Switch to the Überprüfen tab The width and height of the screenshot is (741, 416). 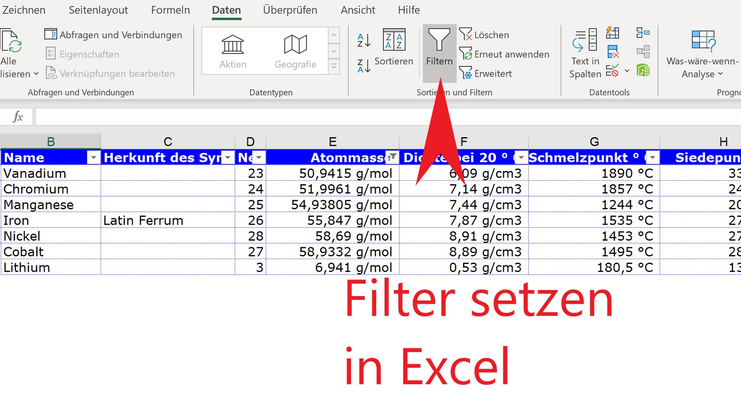290,10
